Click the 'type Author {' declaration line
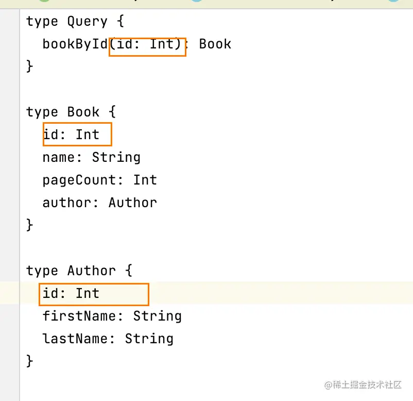413x401 pixels. [79, 271]
